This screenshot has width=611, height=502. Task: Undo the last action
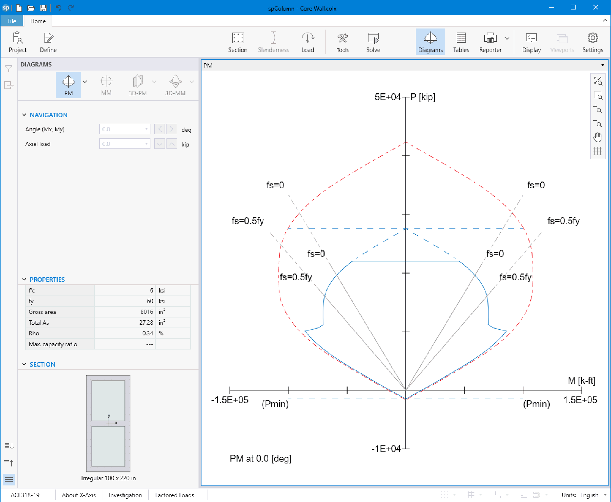point(59,8)
